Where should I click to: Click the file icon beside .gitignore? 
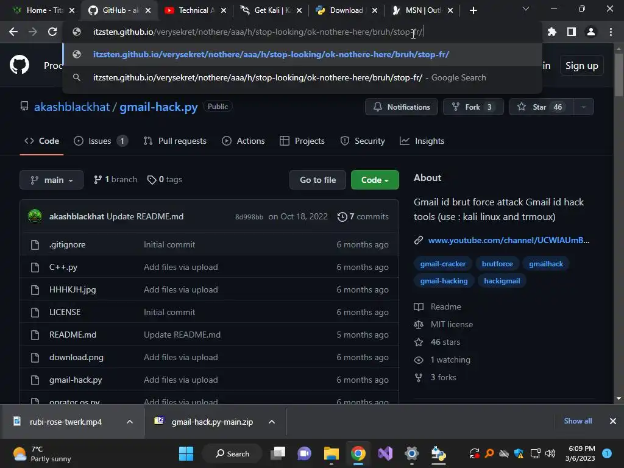pyautogui.click(x=35, y=245)
